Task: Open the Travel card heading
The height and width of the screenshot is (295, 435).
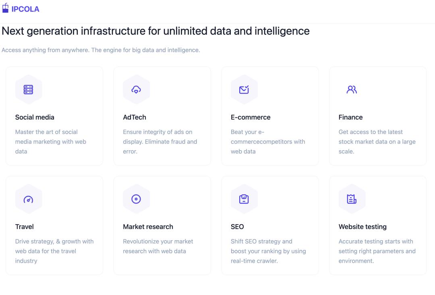Action: 25,227
